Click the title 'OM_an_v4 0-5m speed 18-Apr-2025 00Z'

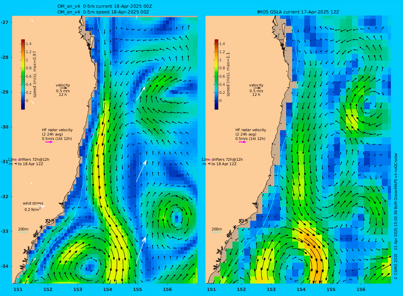pyautogui.click(x=103, y=12)
